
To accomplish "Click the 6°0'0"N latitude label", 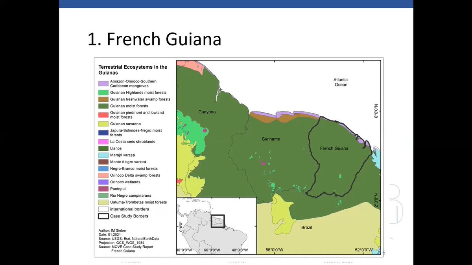I will click(x=376, y=111).
